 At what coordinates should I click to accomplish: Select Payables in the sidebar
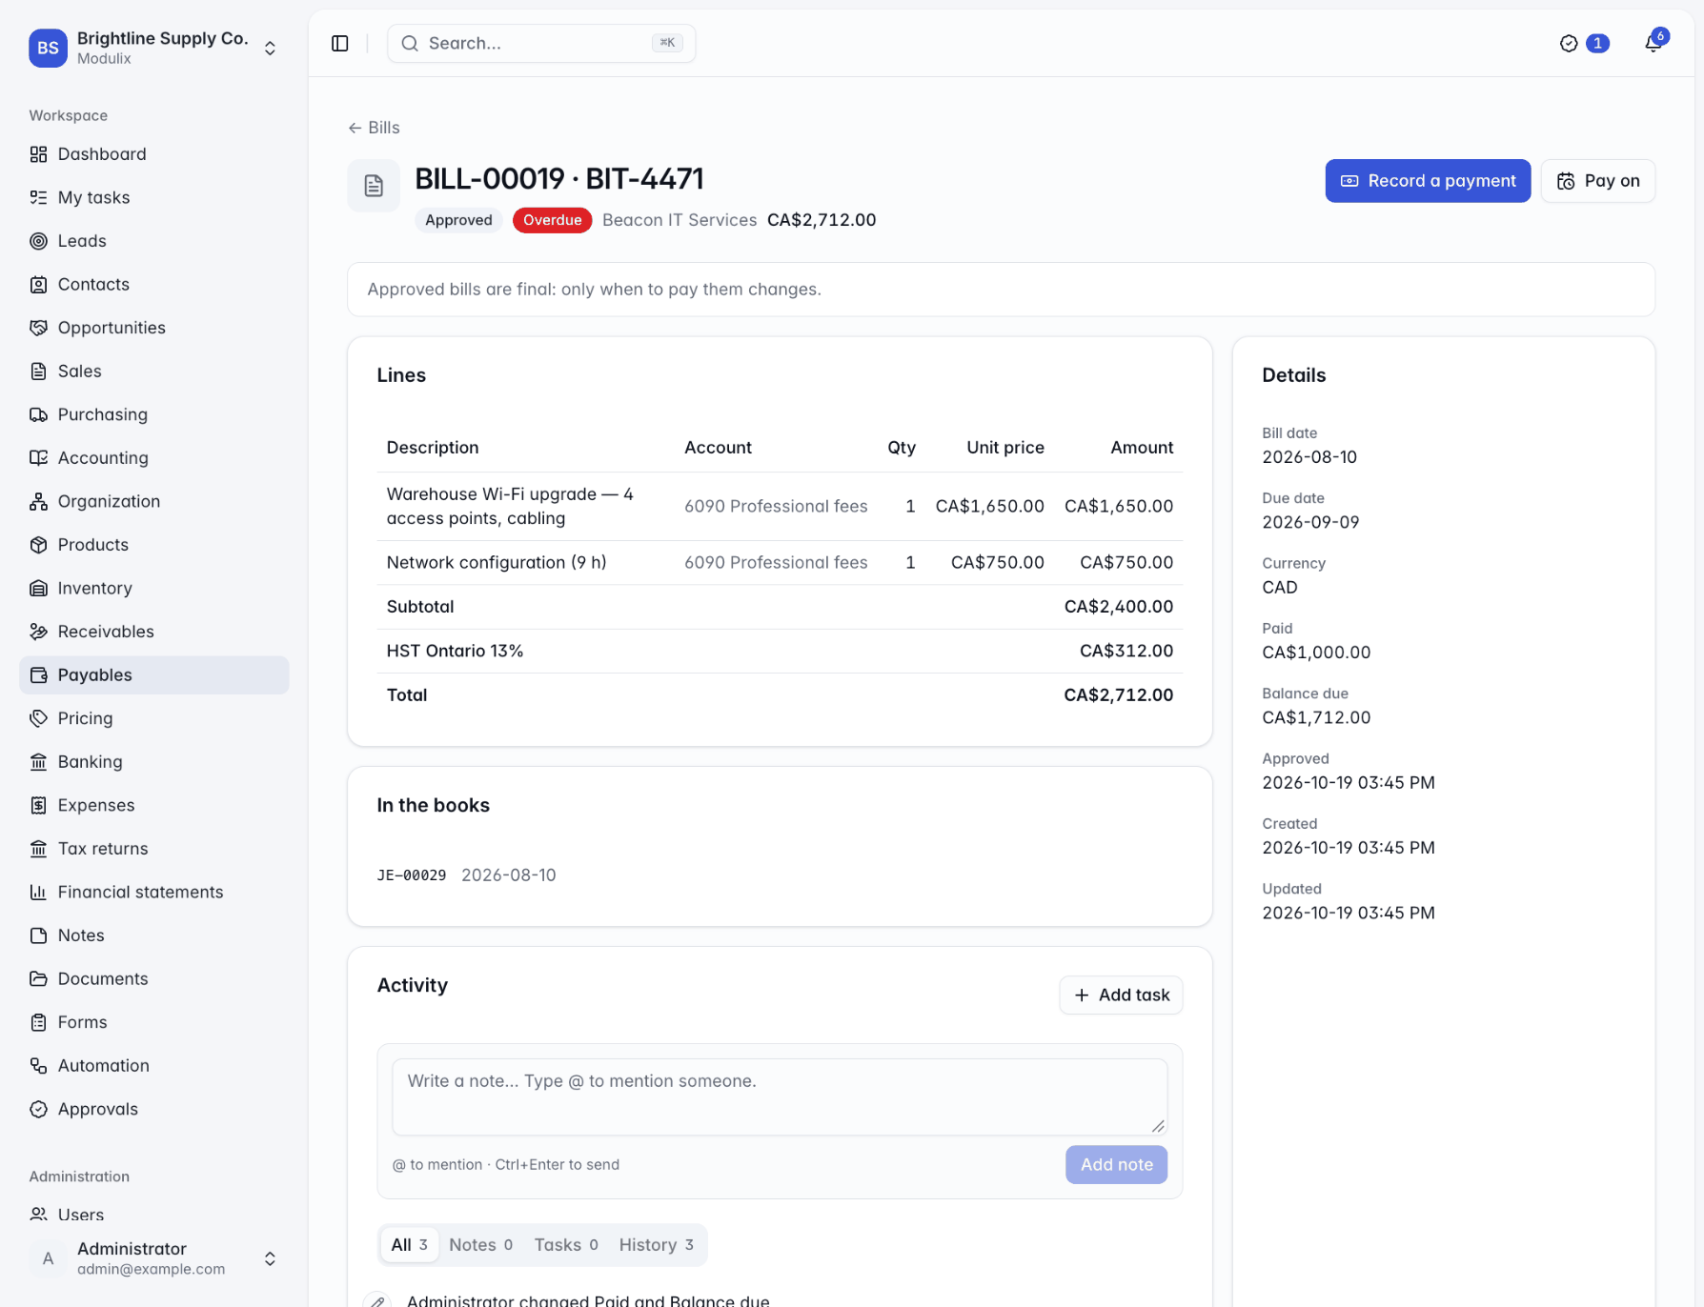[153, 675]
